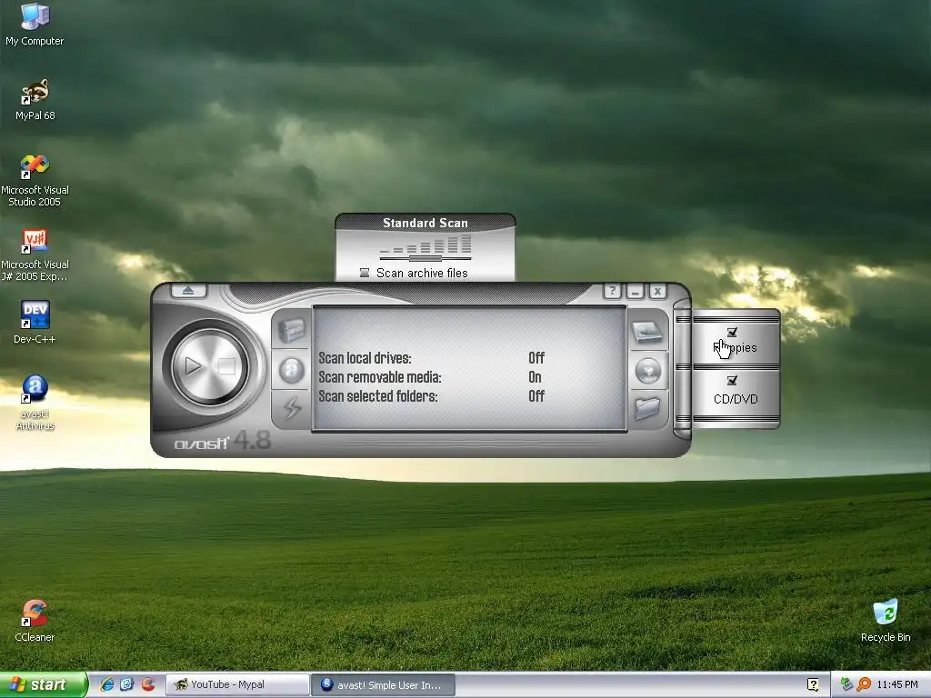Open CCleaner desktop shortcut
Viewport: 931px width, 698px height.
pyautogui.click(x=35, y=621)
